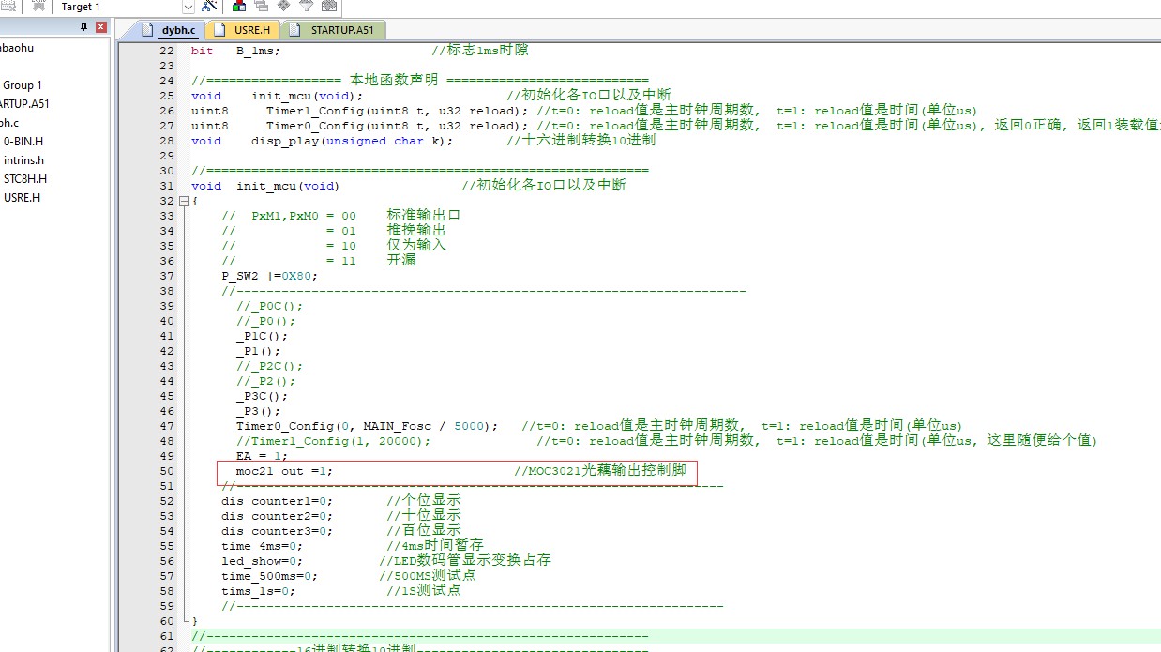The image size is (1161, 652).
Task: Close the Project panel with red X
Action: (x=101, y=27)
